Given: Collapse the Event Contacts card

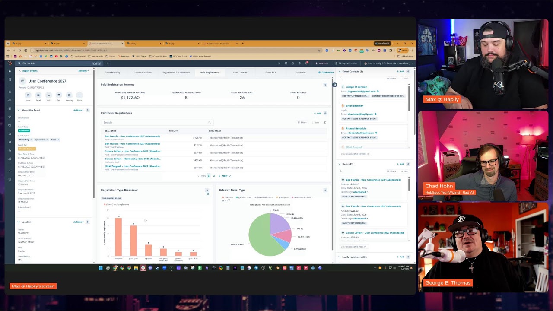Looking at the screenshot, I should pos(340,71).
